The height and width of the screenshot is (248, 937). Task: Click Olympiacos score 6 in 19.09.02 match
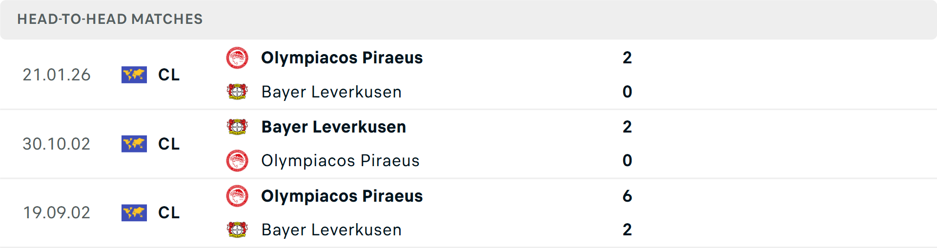[x=627, y=196]
